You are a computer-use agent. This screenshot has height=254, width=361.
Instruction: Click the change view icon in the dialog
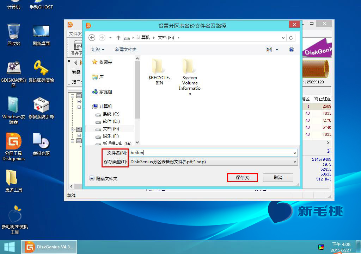click(269, 50)
